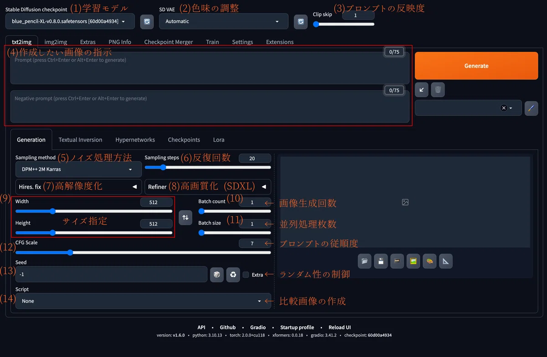
Task: Open the Extensions tab
Action: click(280, 42)
